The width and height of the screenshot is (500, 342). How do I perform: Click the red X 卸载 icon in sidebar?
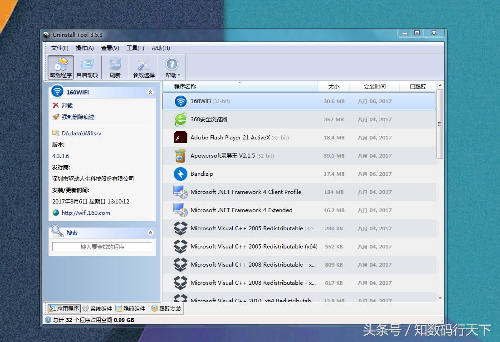pyautogui.click(x=56, y=105)
